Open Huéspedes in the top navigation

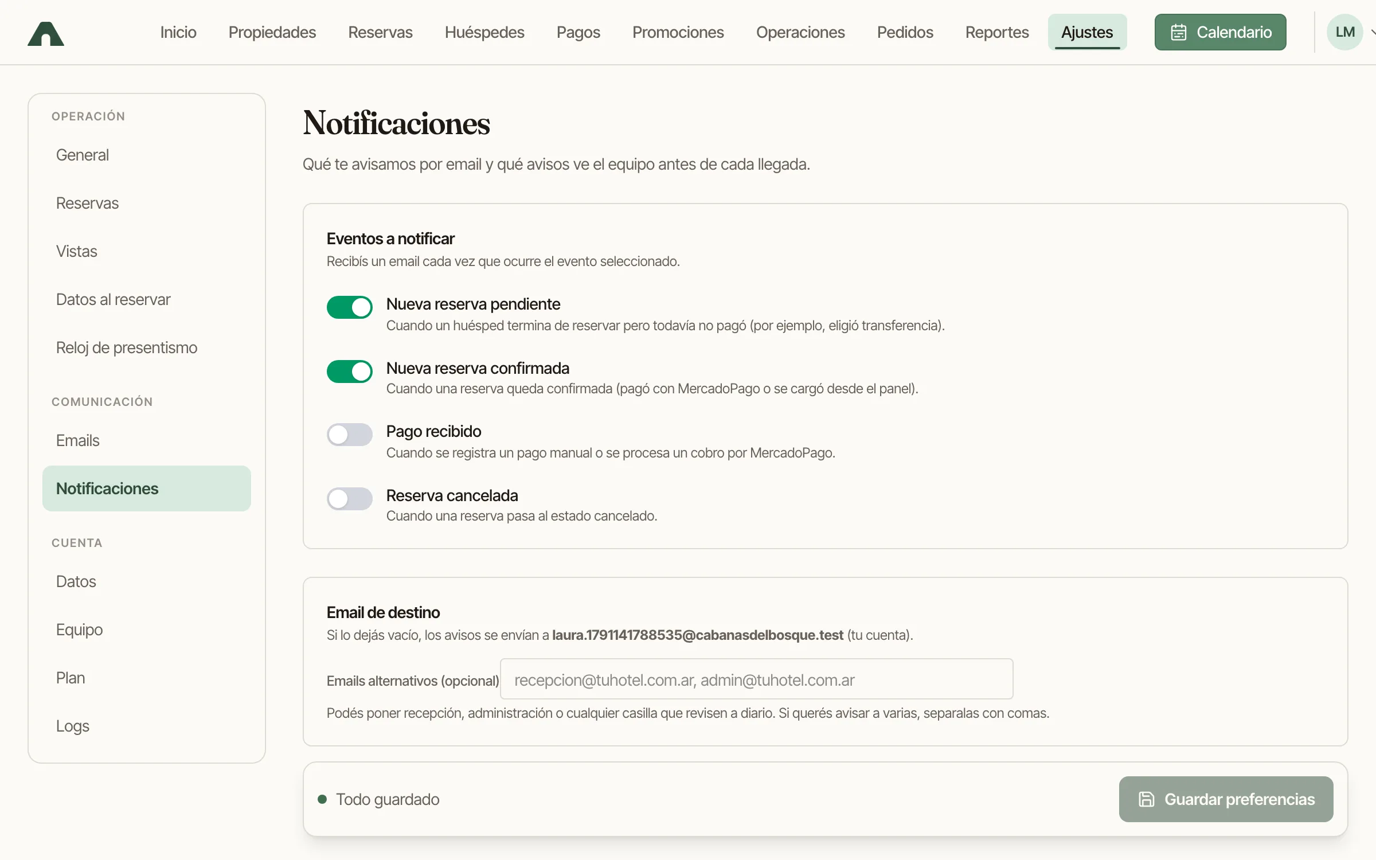pos(484,32)
